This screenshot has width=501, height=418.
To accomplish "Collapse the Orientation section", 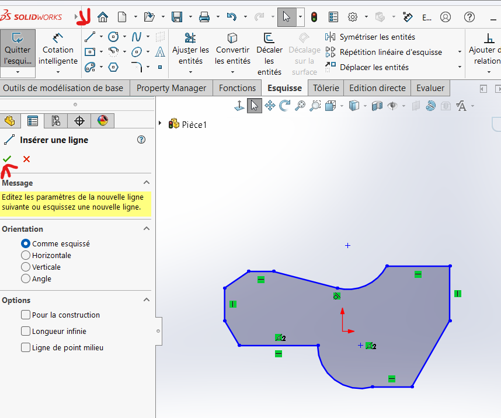I will click(x=147, y=228).
